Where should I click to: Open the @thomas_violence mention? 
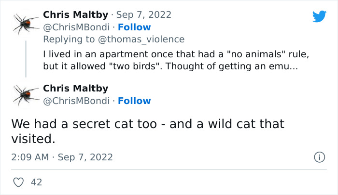143,39
